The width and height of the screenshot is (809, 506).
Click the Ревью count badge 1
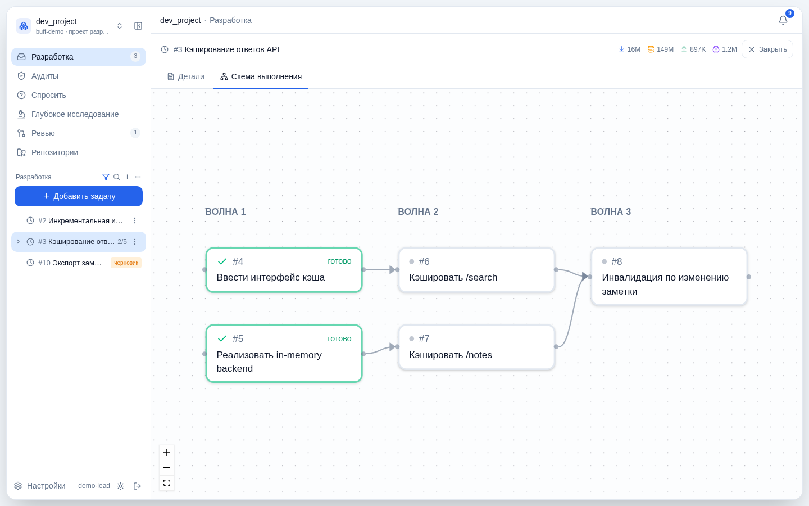pos(135,133)
